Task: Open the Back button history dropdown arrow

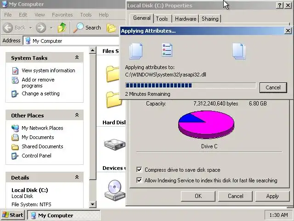Action: [x=31, y=28]
